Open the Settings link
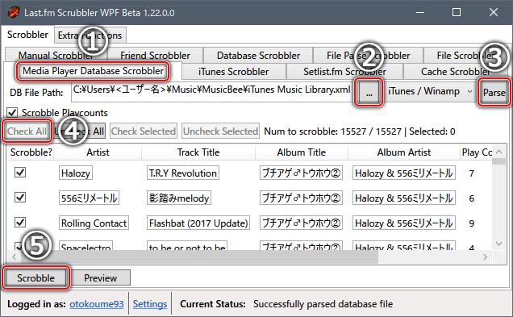Screen dimensions: 513x317 (x=150, y=304)
